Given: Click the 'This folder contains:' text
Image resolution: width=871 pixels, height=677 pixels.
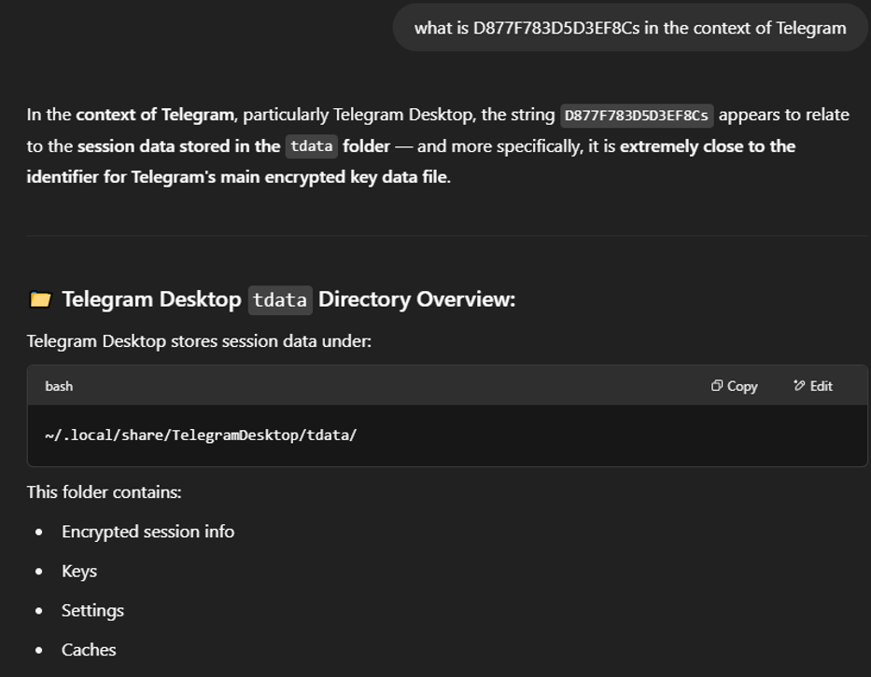Looking at the screenshot, I should pos(104,492).
